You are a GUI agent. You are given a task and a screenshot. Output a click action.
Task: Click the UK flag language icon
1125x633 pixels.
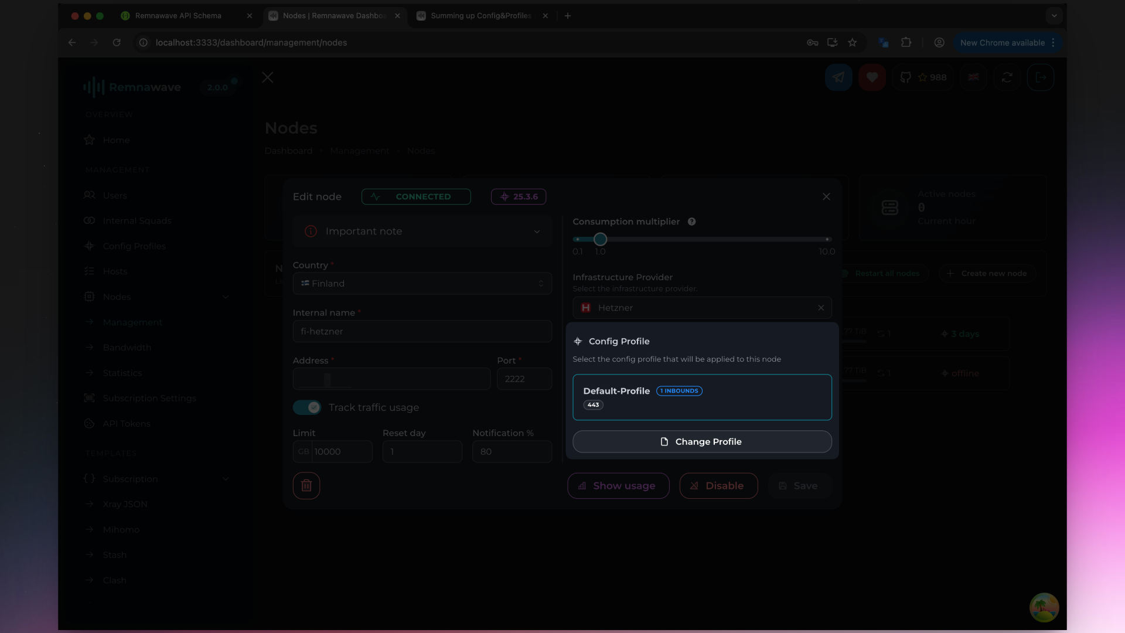(973, 77)
